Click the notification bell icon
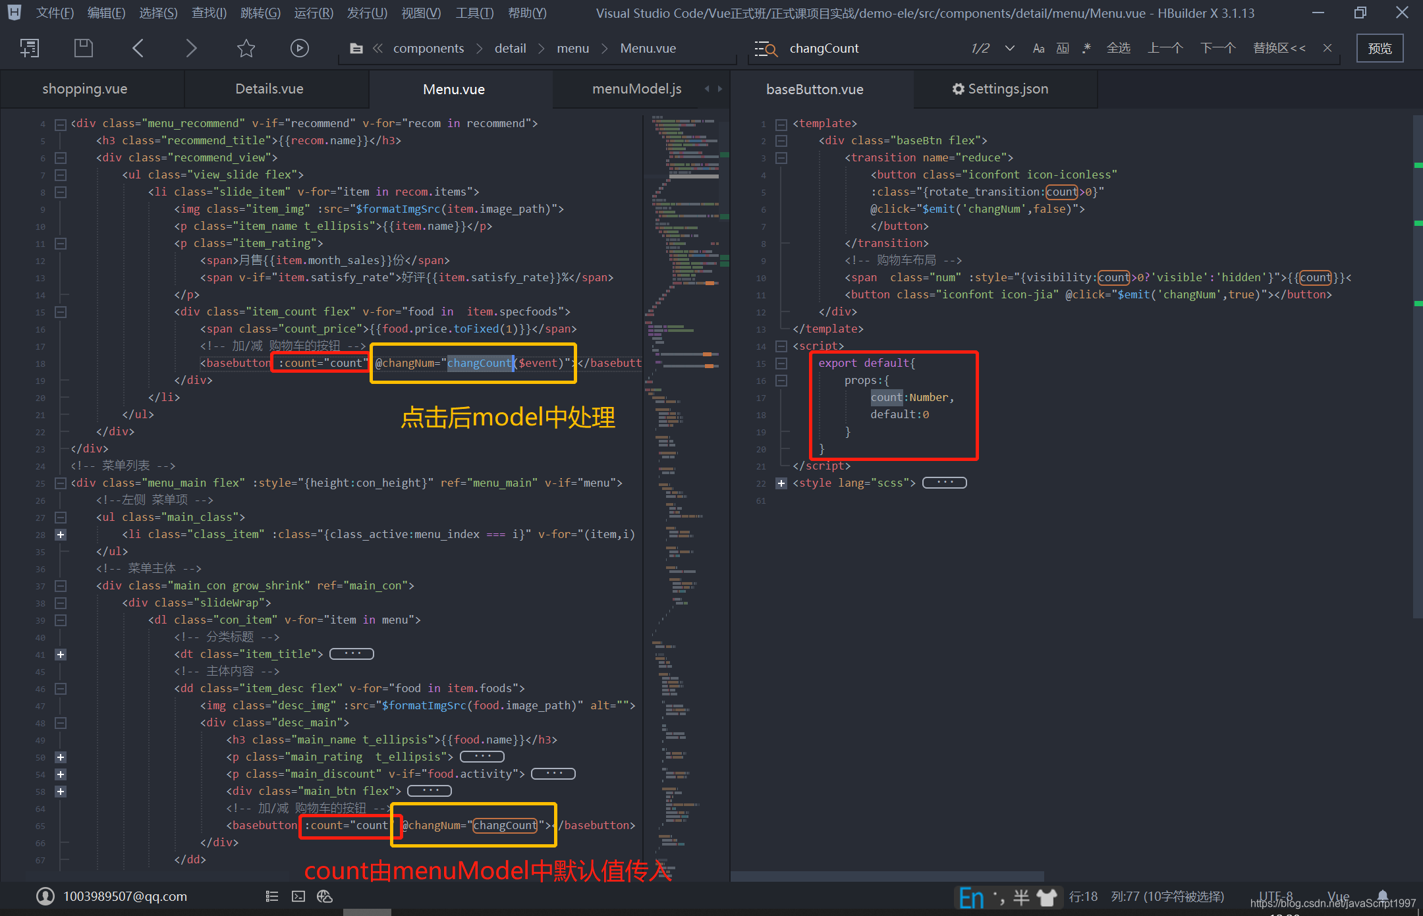Image resolution: width=1423 pixels, height=916 pixels. pyautogui.click(x=1383, y=896)
